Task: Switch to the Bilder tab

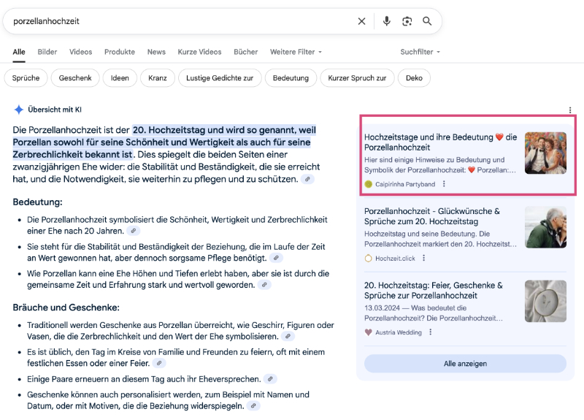Action: click(x=47, y=52)
